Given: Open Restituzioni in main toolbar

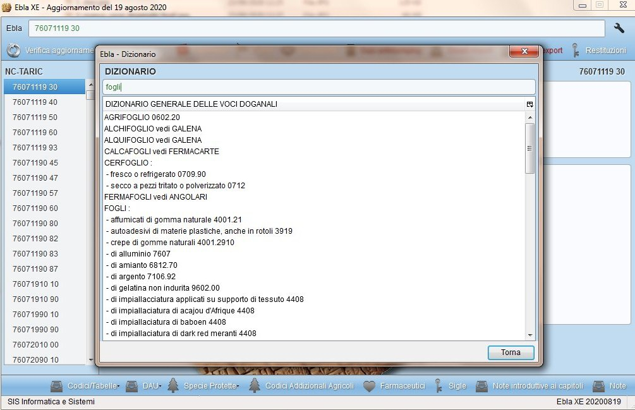Looking at the screenshot, I should (605, 51).
